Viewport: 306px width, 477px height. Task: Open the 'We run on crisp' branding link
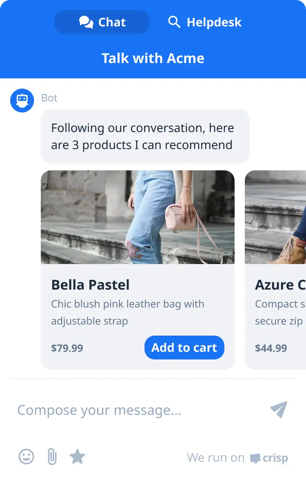tap(237, 457)
